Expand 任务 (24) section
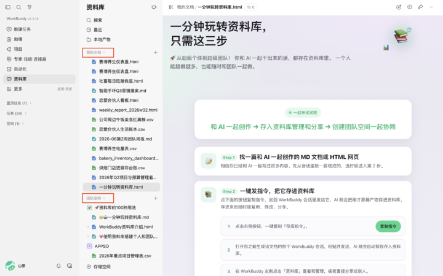Screen dimensions: 443x276 coord(17,113)
